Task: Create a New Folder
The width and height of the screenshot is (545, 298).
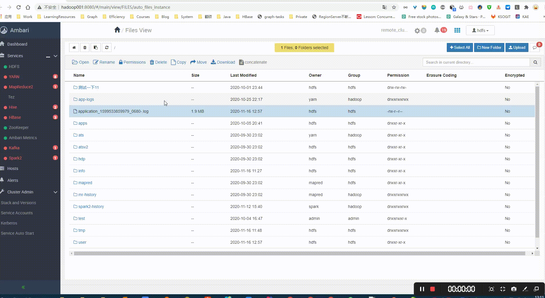Action: coord(489,48)
